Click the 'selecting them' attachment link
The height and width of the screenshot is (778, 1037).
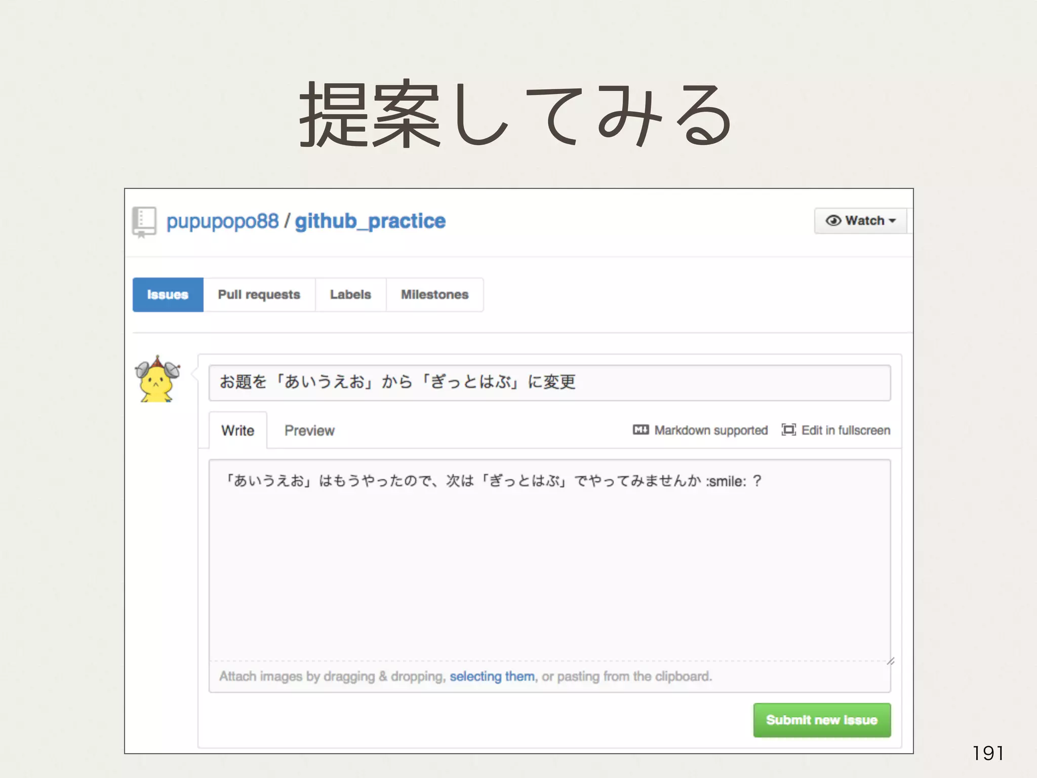pos(492,676)
